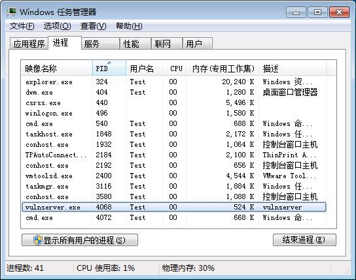Switch to the 联网 tab
The width and height of the screenshot is (356, 280).
[167, 44]
